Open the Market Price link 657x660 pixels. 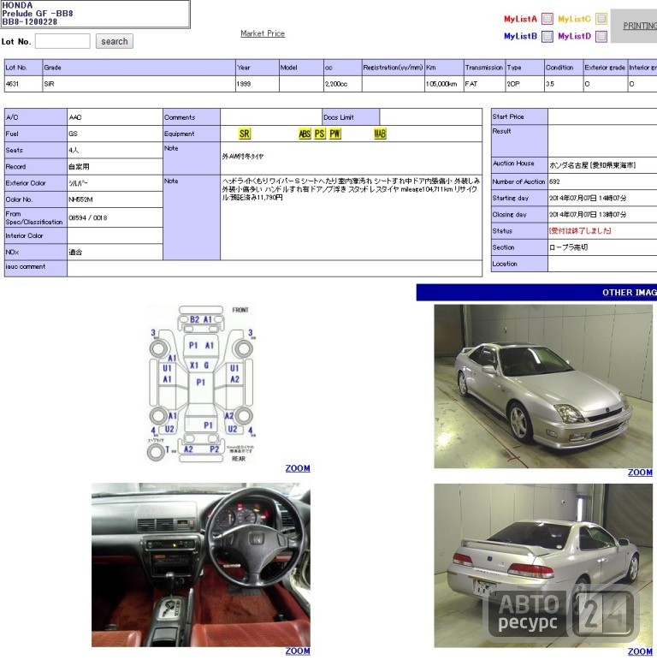(x=263, y=33)
